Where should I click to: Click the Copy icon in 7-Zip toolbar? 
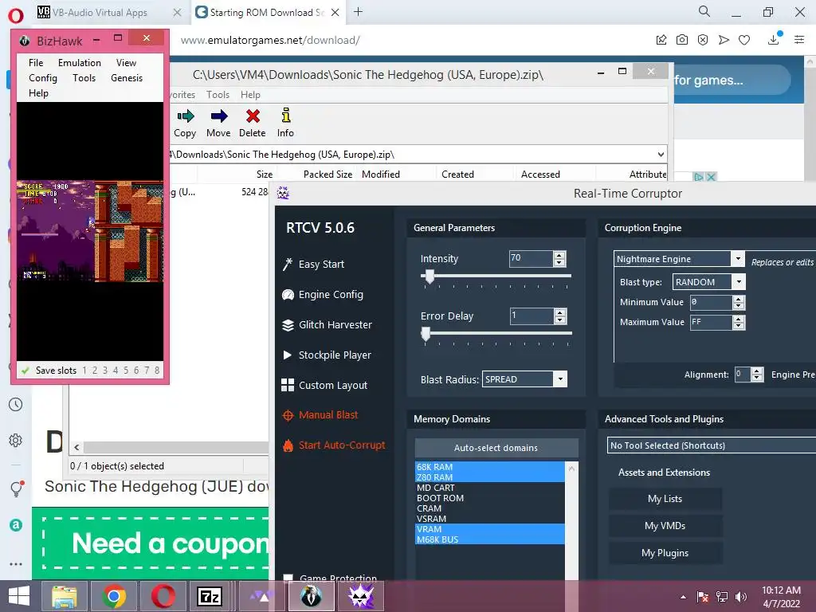tap(185, 116)
